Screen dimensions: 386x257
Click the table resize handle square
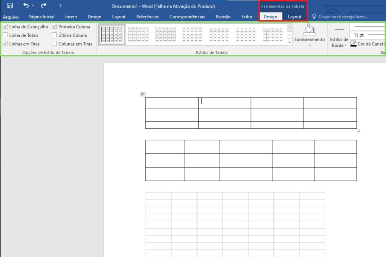point(358,130)
